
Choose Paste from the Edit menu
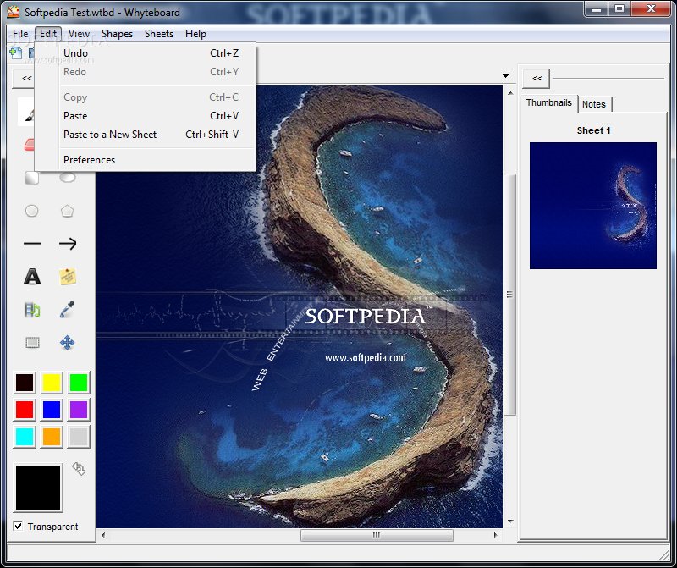pos(146,116)
